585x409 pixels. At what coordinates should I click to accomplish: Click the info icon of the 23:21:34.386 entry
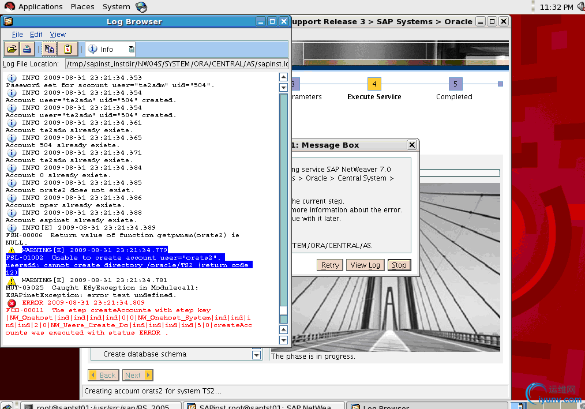(12, 198)
